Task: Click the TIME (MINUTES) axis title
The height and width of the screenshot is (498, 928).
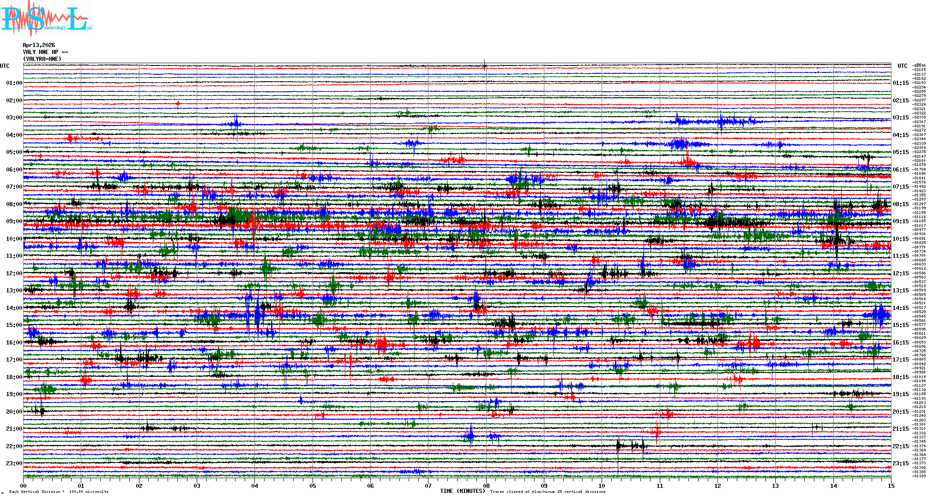Action: point(463,491)
